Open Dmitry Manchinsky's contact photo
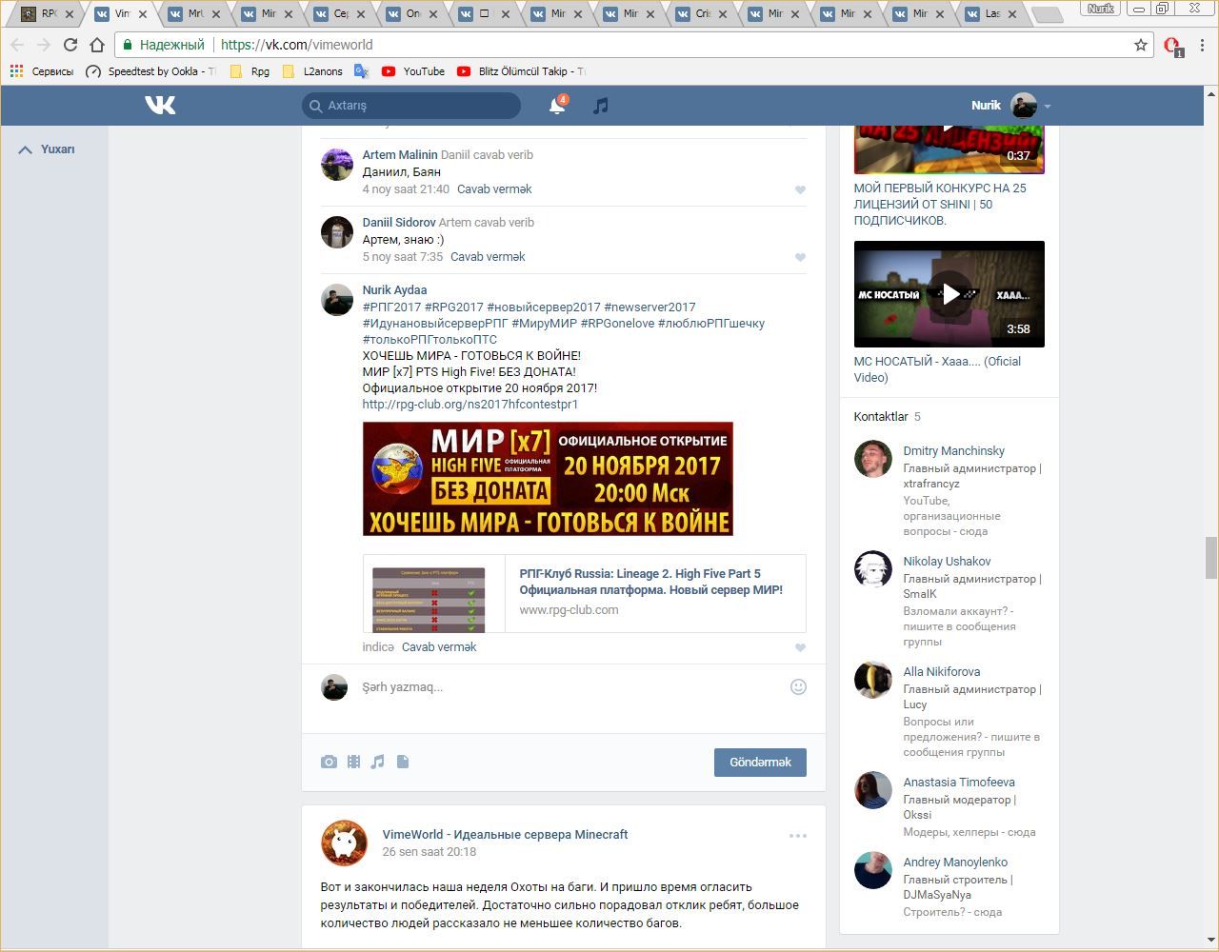Screen dimensions: 1219x952 coord(872,459)
